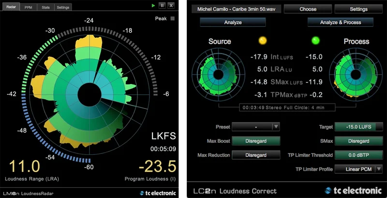This screenshot has width=387, height=198.
Task: Click the processed SMax value -11.9
Action: tap(314, 82)
